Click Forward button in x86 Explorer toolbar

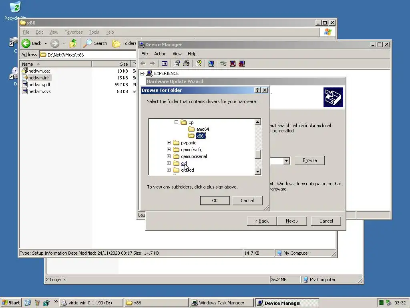point(54,43)
